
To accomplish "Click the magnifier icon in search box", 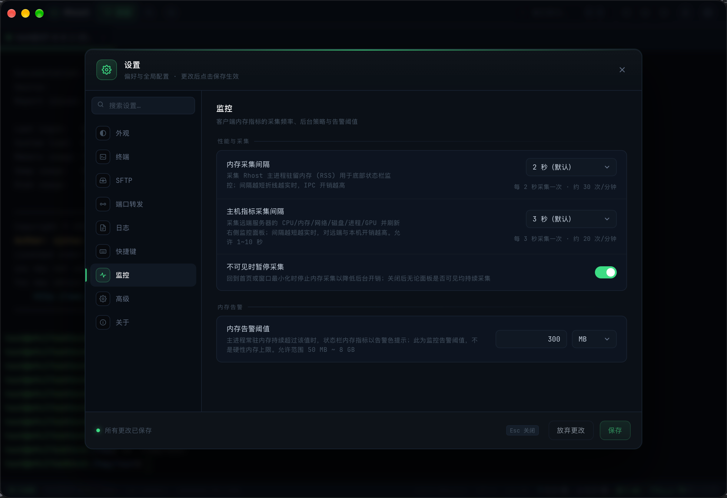I will (x=101, y=105).
